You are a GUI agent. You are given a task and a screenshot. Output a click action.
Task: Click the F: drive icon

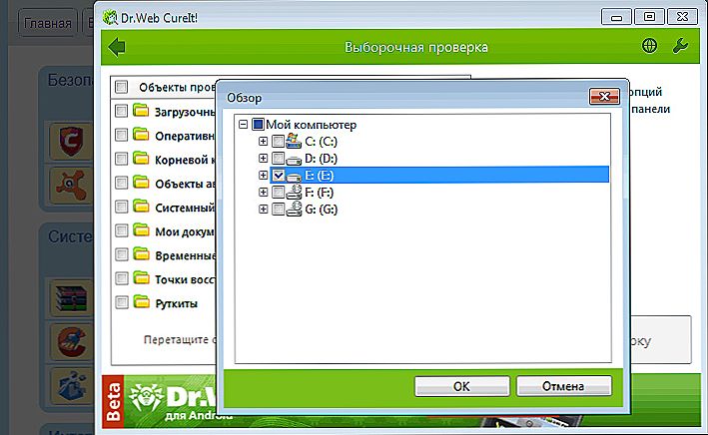pyautogui.click(x=294, y=192)
